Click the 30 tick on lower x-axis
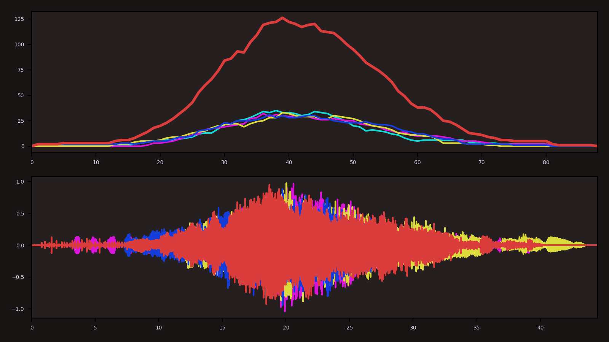The width and height of the screenshot is (609, 342). pyautogui.click(x=413, y=328)
